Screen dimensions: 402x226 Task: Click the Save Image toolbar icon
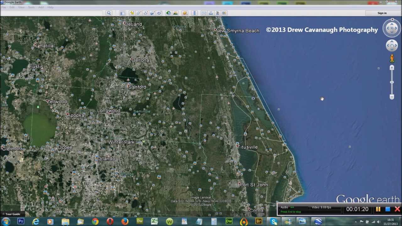[218, 13]
